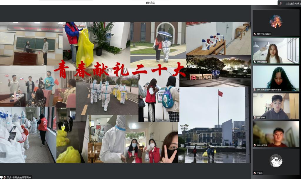Image resolution: width=301 pixels, height=179 pixels.
Task: Select video of boy in red shirt
Action: [x=276, y=133]
